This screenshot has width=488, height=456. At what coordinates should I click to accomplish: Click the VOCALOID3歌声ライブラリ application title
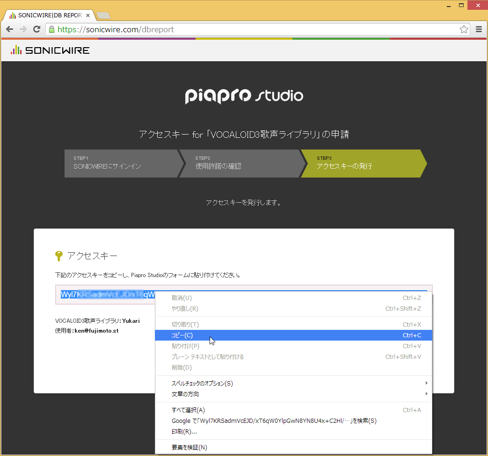[x=244, y=134]
